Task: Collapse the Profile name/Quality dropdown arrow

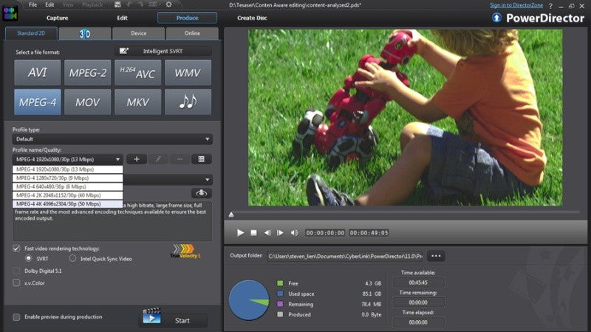Action: tap(117, 159)
